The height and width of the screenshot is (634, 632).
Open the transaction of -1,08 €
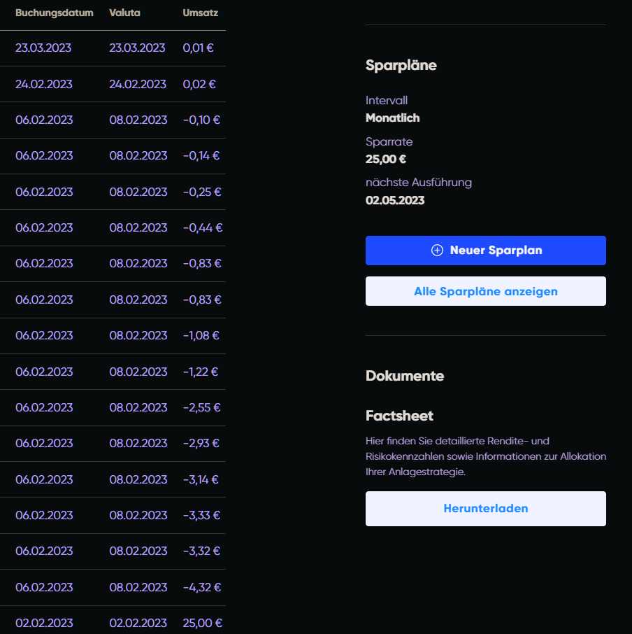pyautogui.click(x=113, y=336)
